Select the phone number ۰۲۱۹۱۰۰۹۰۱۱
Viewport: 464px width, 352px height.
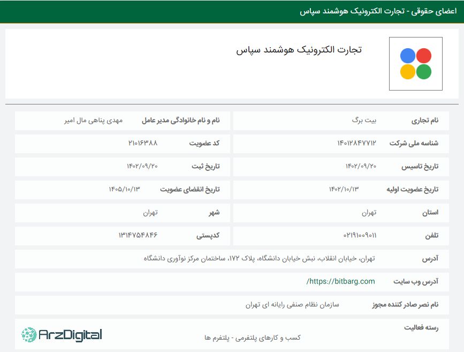(x=360, y=236)
